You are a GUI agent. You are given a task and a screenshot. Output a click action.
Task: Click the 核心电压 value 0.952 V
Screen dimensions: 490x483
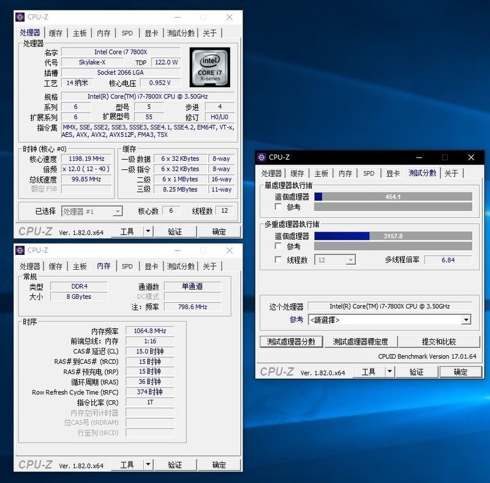click(x=160, y=83)
